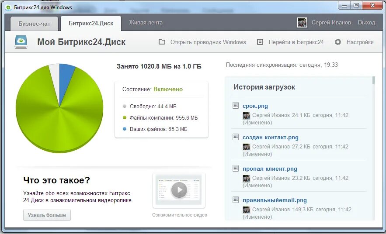Open the срок.png file link

[x=255, y=106]
